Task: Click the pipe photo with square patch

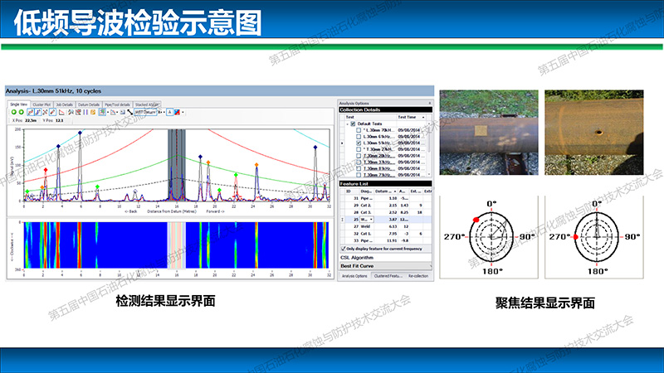Action: pyautogui.click(x=489, y=133)
